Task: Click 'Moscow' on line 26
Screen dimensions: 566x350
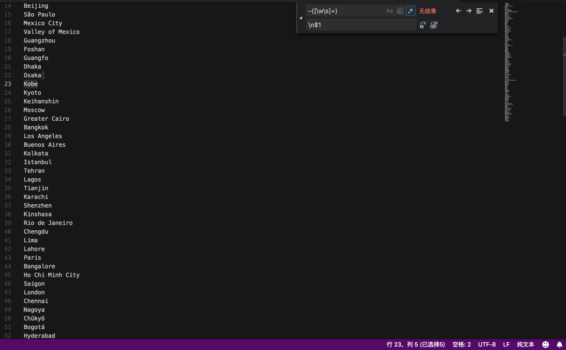Action: 34,110
